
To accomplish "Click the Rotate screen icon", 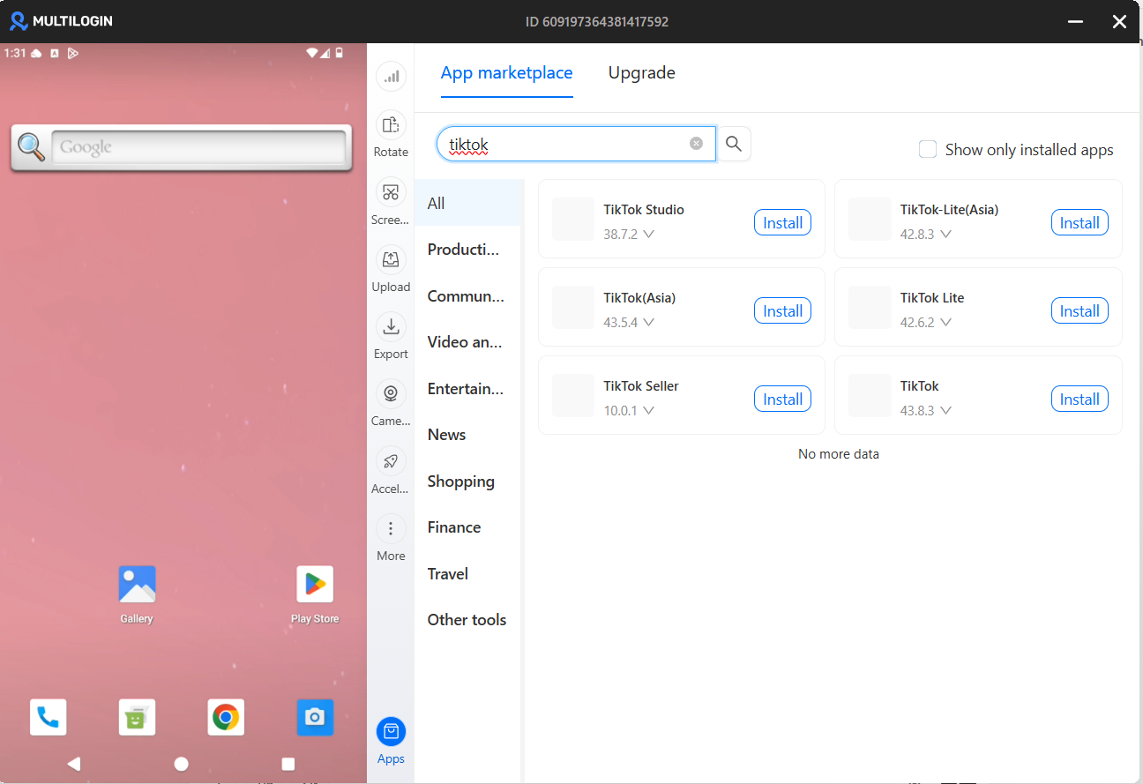I will tap(391, 125).
